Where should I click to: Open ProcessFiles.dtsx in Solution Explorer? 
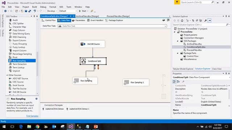pyautogui.click(x=194, y=50)
